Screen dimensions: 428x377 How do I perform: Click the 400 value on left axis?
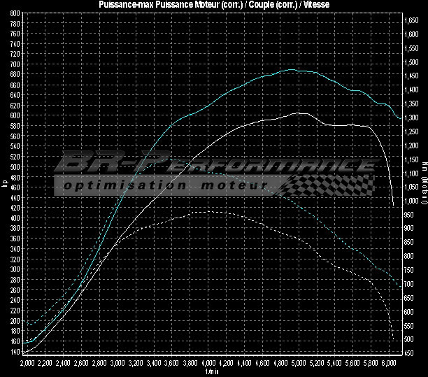click(x=15, y=218)
